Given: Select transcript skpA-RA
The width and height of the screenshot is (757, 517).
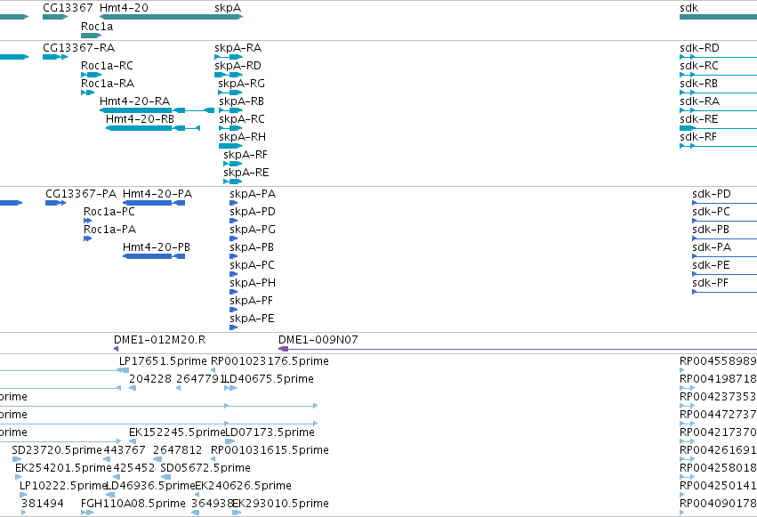Looking at the screenshot, I should click(x=238, y=48).
